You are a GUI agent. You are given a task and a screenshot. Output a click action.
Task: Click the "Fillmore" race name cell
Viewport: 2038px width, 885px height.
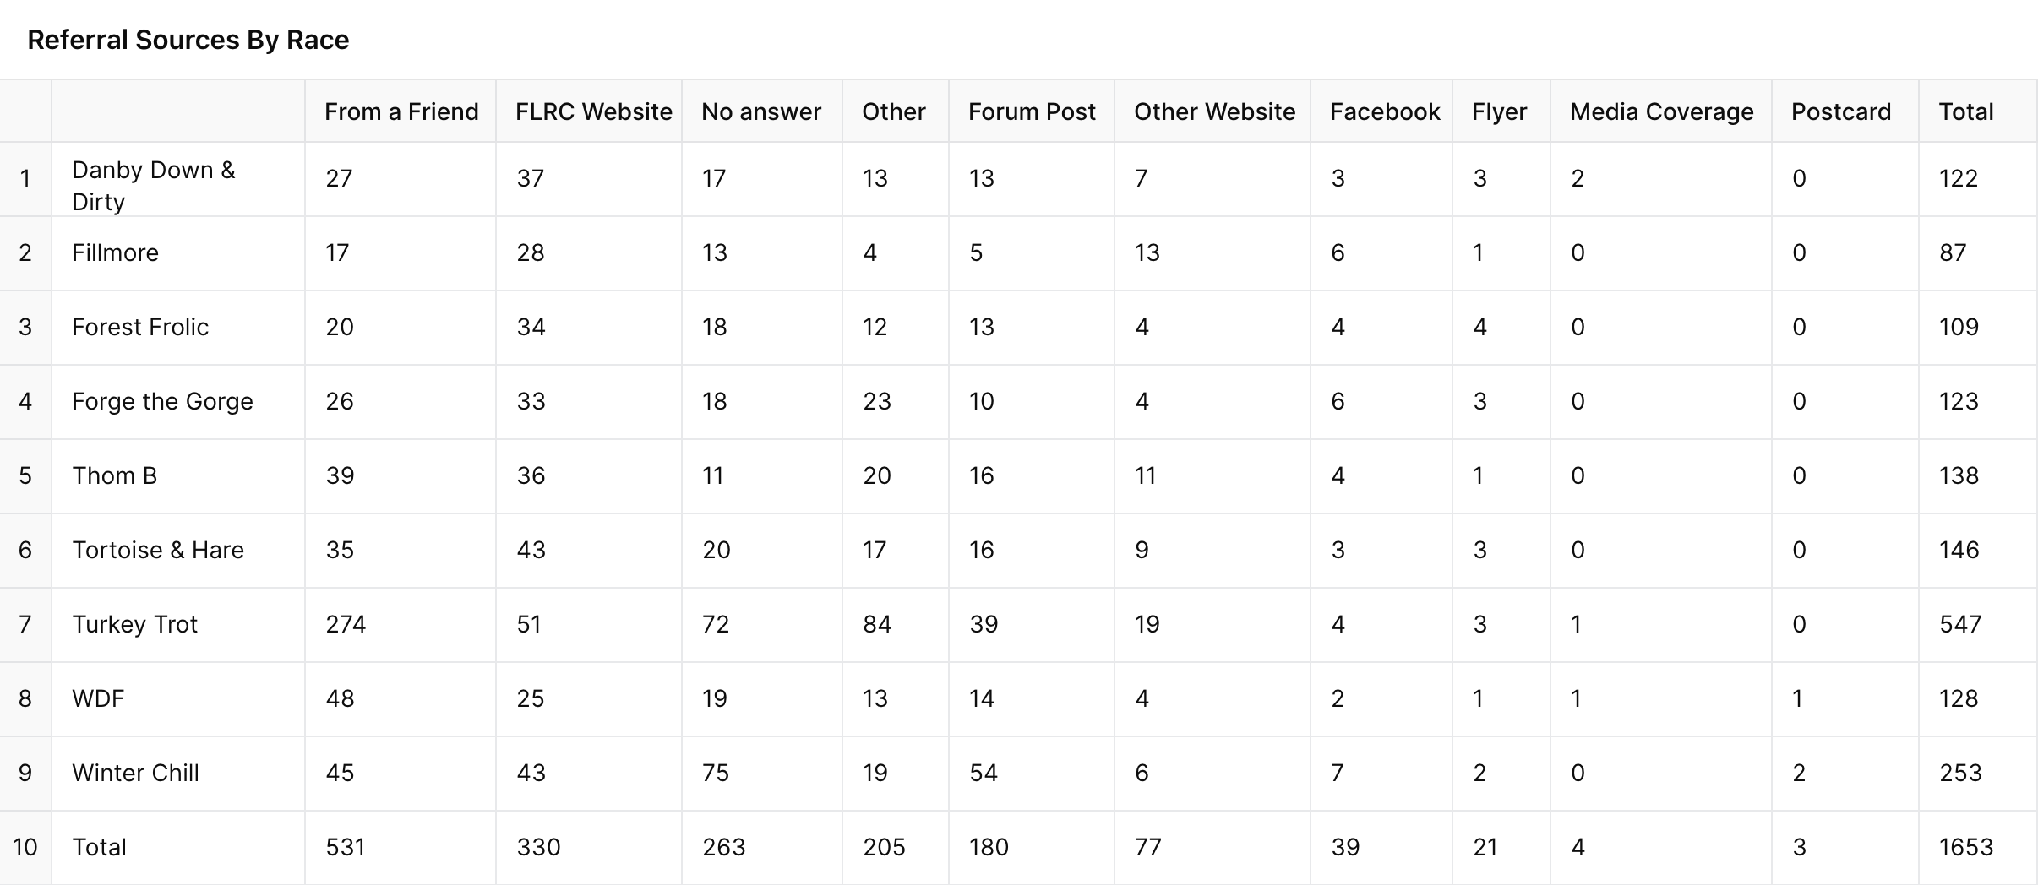coord(115,252)
